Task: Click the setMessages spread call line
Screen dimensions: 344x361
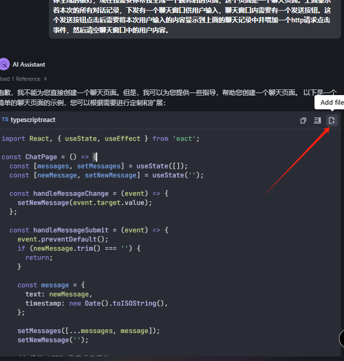Action: coord(89,331)
